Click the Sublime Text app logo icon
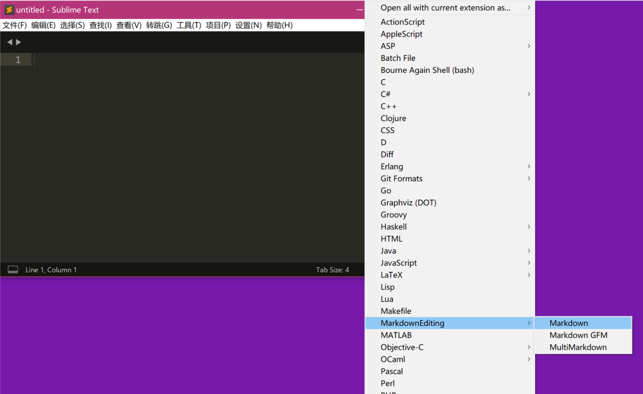 (9, 10)
